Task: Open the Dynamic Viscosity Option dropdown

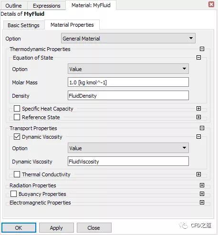Action: [128, 148]
